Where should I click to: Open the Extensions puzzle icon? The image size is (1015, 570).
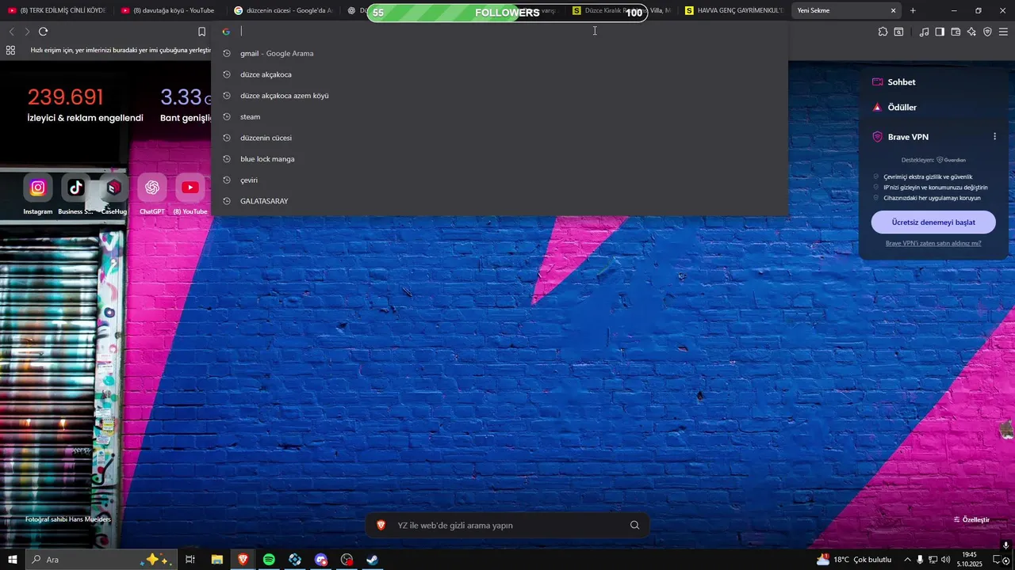883,32
